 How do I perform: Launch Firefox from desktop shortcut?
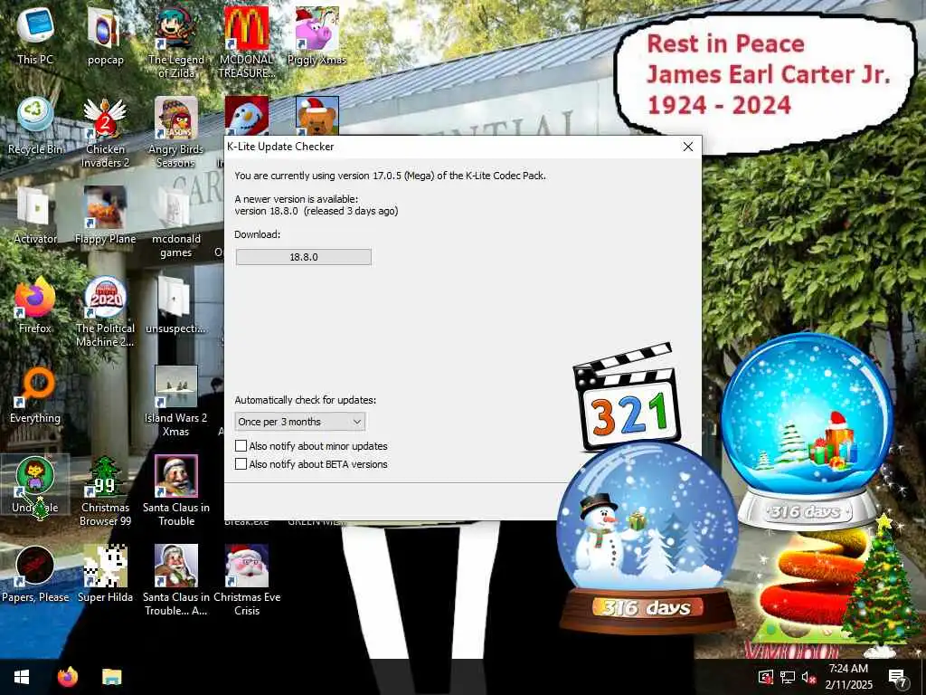pos(35,305)
